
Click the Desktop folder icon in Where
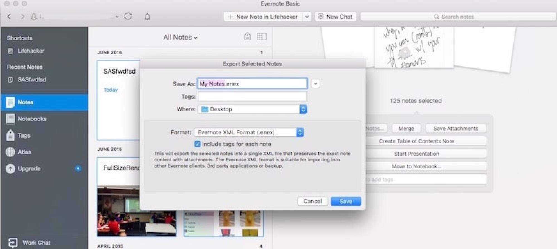point(205,109)
